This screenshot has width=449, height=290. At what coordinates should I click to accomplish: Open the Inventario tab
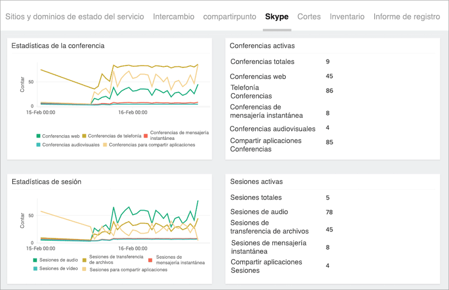(347, 16)
